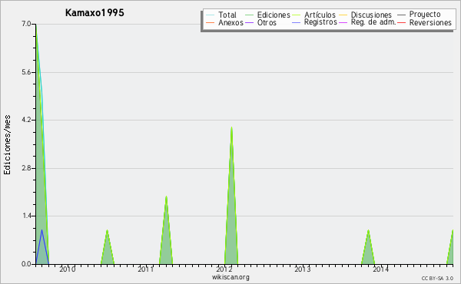This screenshot has height=284, width=461.
Task: Click the CC BY-SA 3.0 license text
Action: (437, 279)
